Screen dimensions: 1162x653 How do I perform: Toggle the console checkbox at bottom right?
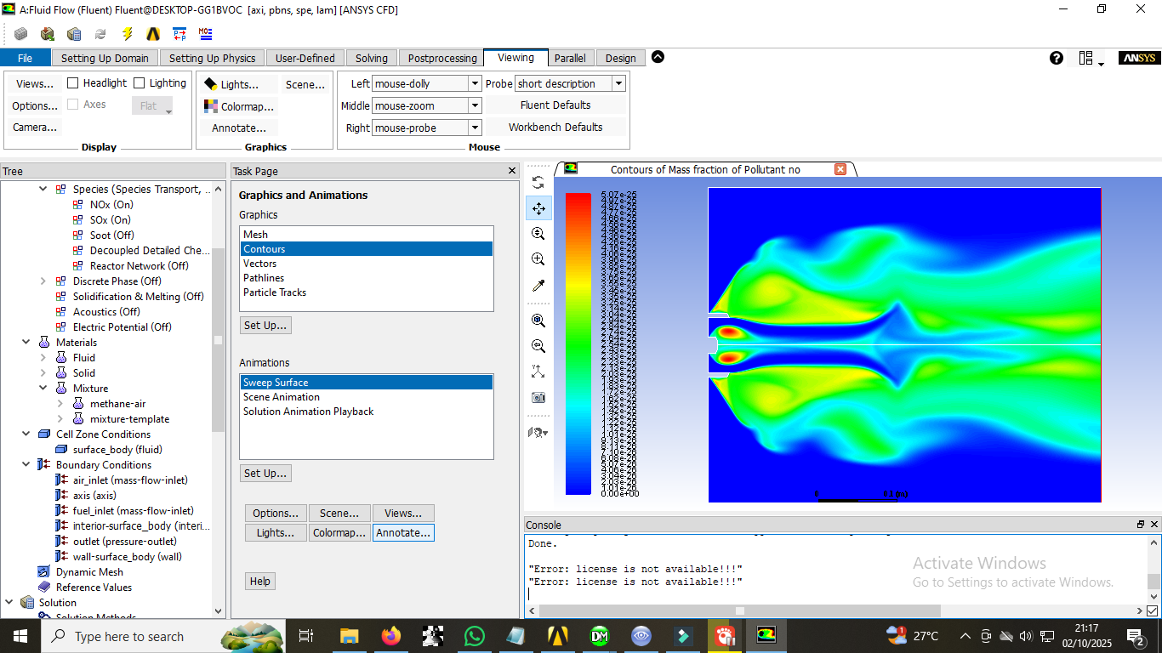1152,610
